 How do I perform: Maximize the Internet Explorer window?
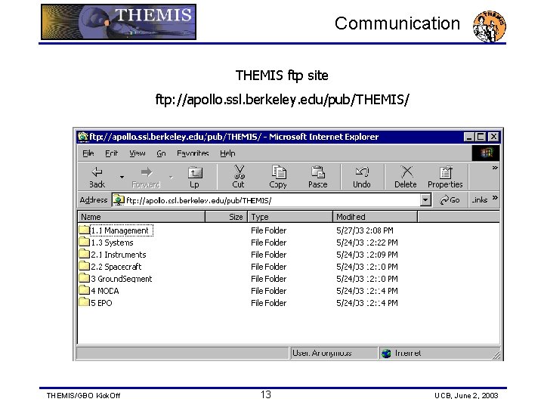(x=481, y=137)
